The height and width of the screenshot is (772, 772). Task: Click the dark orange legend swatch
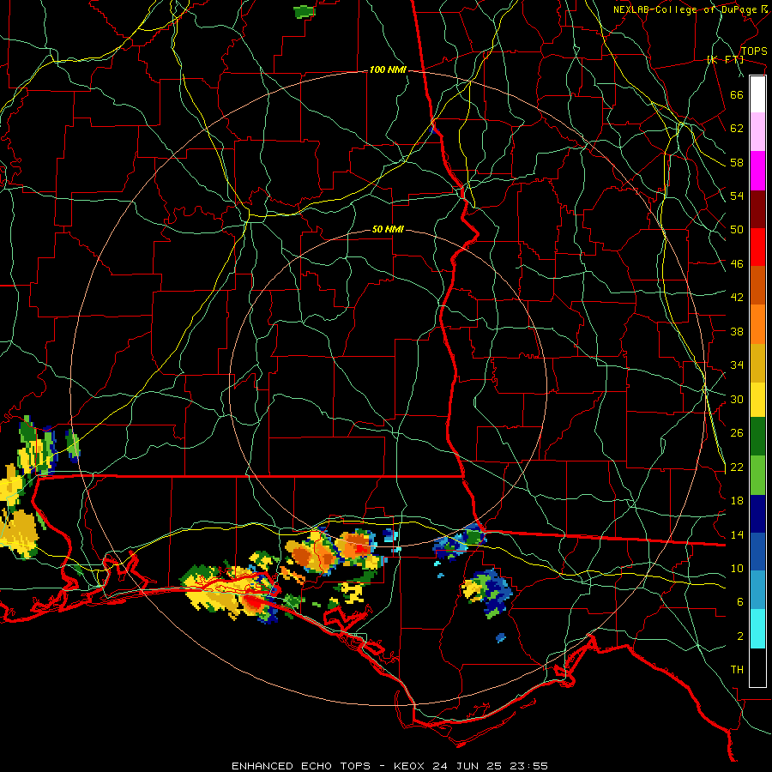coord(757,286)
